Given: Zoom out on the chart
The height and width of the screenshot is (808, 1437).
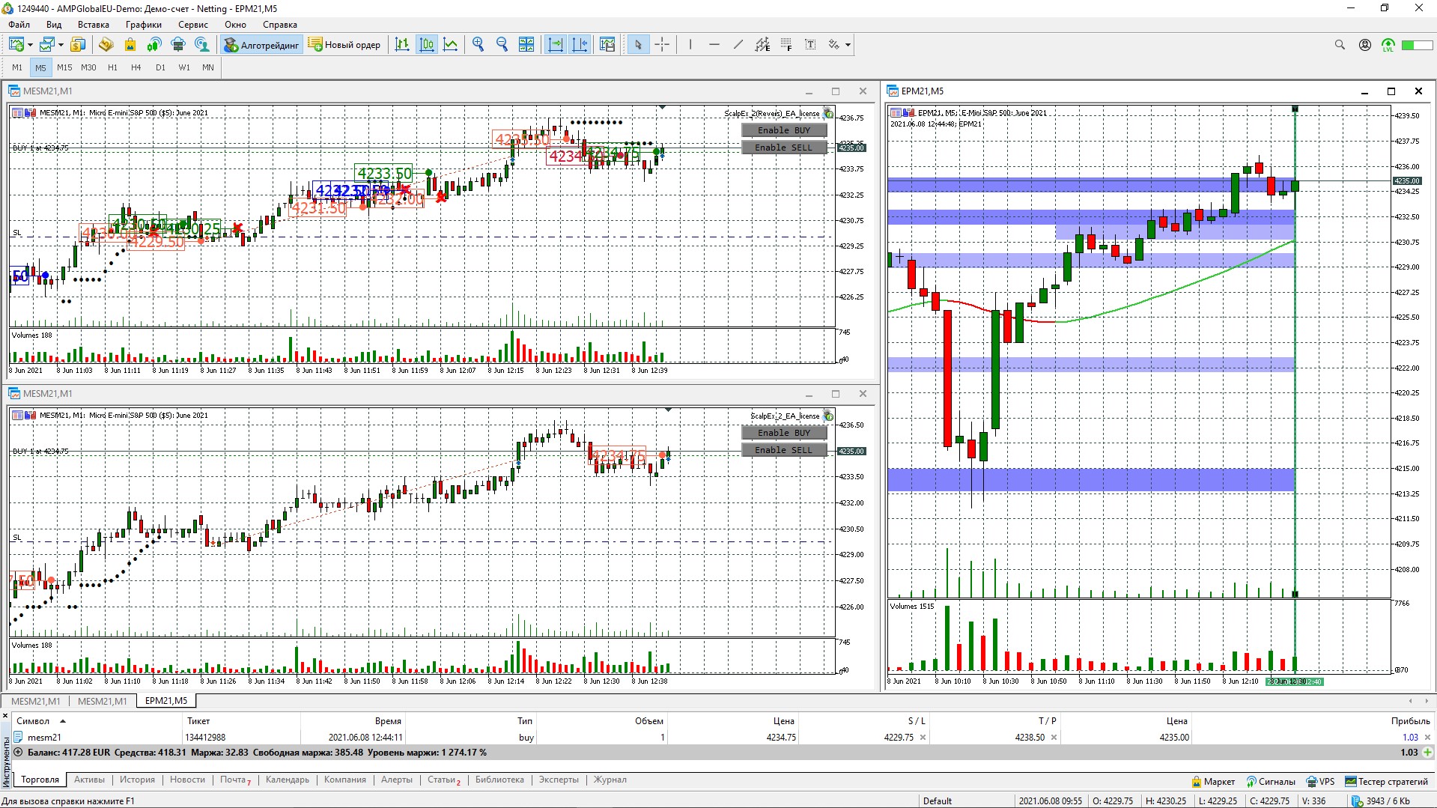Looking at the screenshot, I should click(x=502, y=45).
